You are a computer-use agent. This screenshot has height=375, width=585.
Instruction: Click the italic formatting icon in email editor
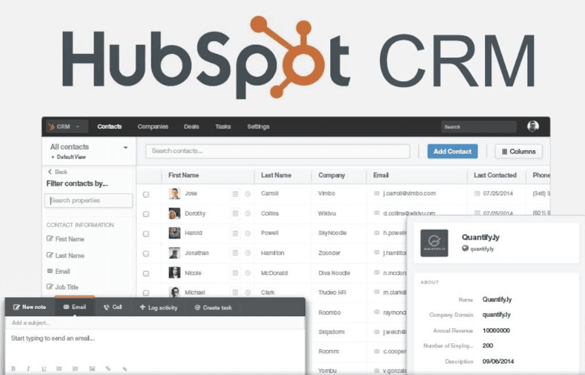28,369
